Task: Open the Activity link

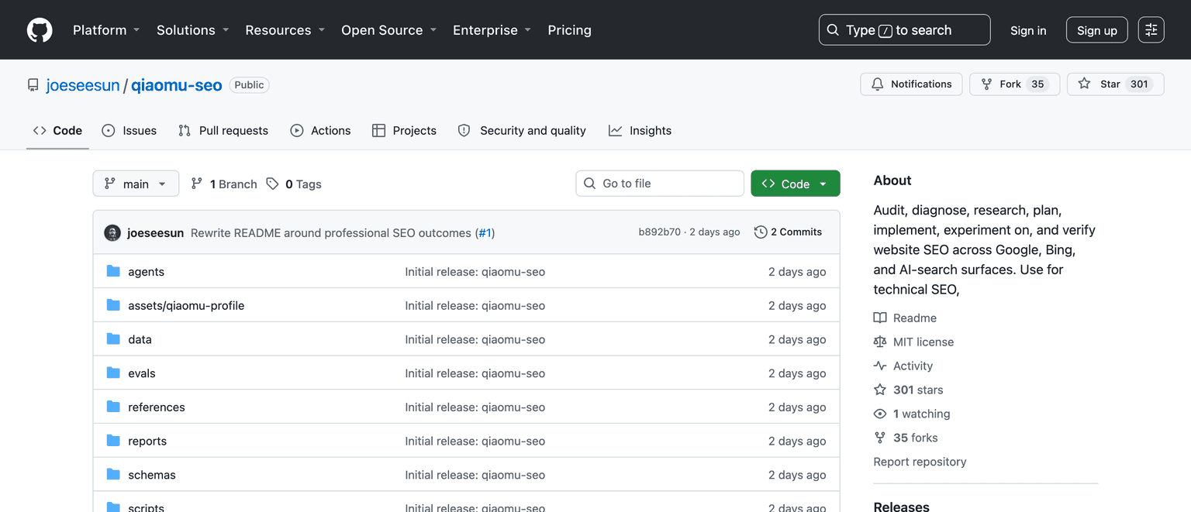Action: [903, 366]
